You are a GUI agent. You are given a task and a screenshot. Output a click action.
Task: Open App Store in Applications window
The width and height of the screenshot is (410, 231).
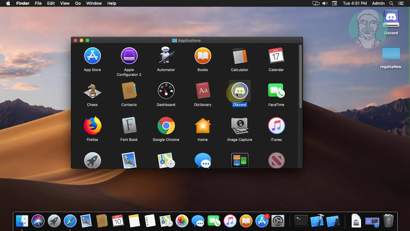(x=92, y=56)
